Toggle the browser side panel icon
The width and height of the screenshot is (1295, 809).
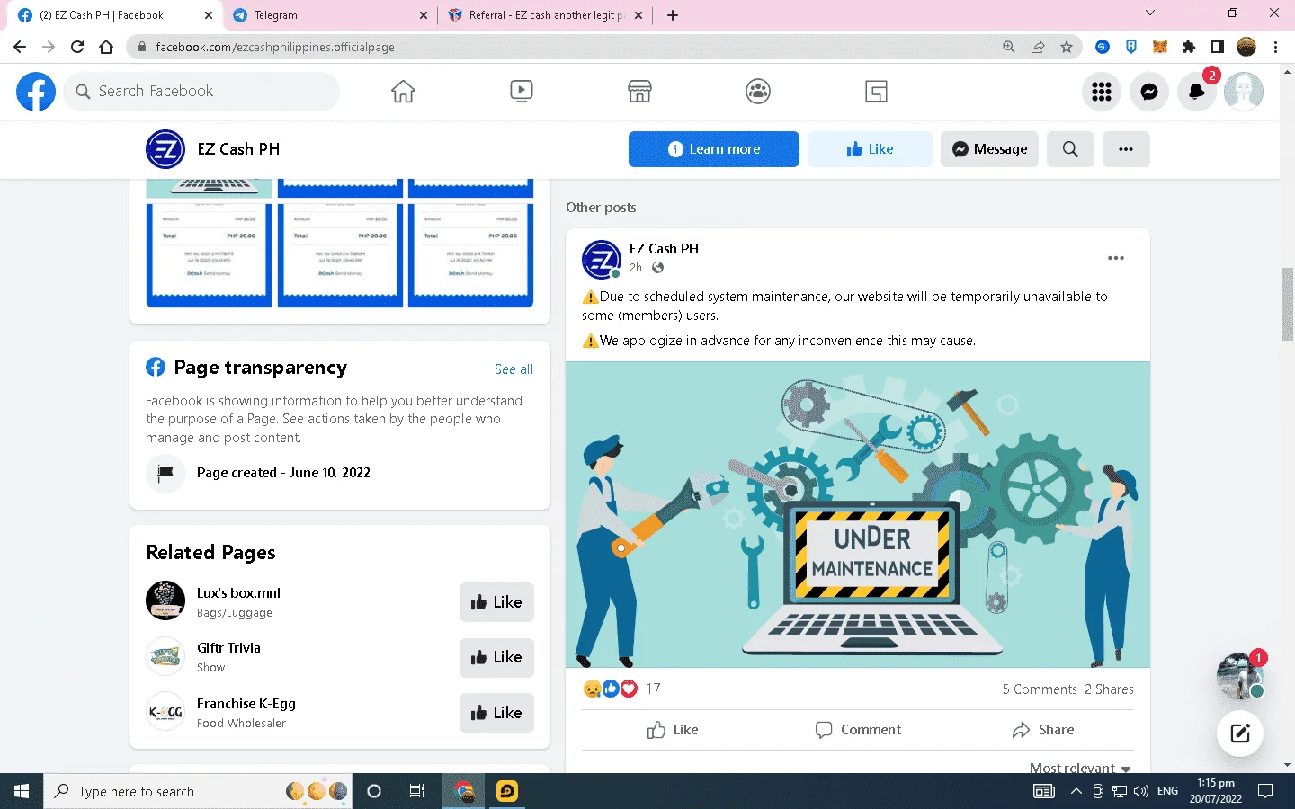point(1218,47)
